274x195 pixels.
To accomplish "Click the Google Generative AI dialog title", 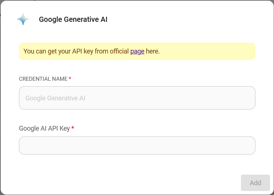I will point(73,20).
